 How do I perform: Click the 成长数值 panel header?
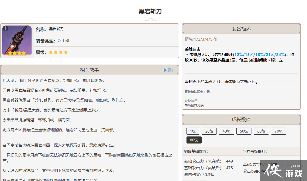[x=241, y=120]
